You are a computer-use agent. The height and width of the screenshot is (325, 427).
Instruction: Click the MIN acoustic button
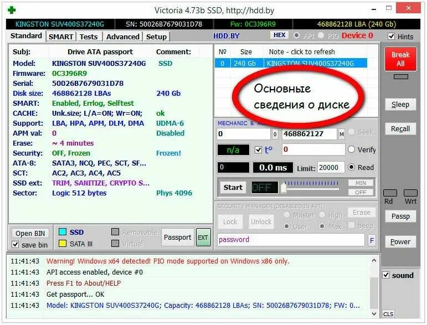(361, 183)
